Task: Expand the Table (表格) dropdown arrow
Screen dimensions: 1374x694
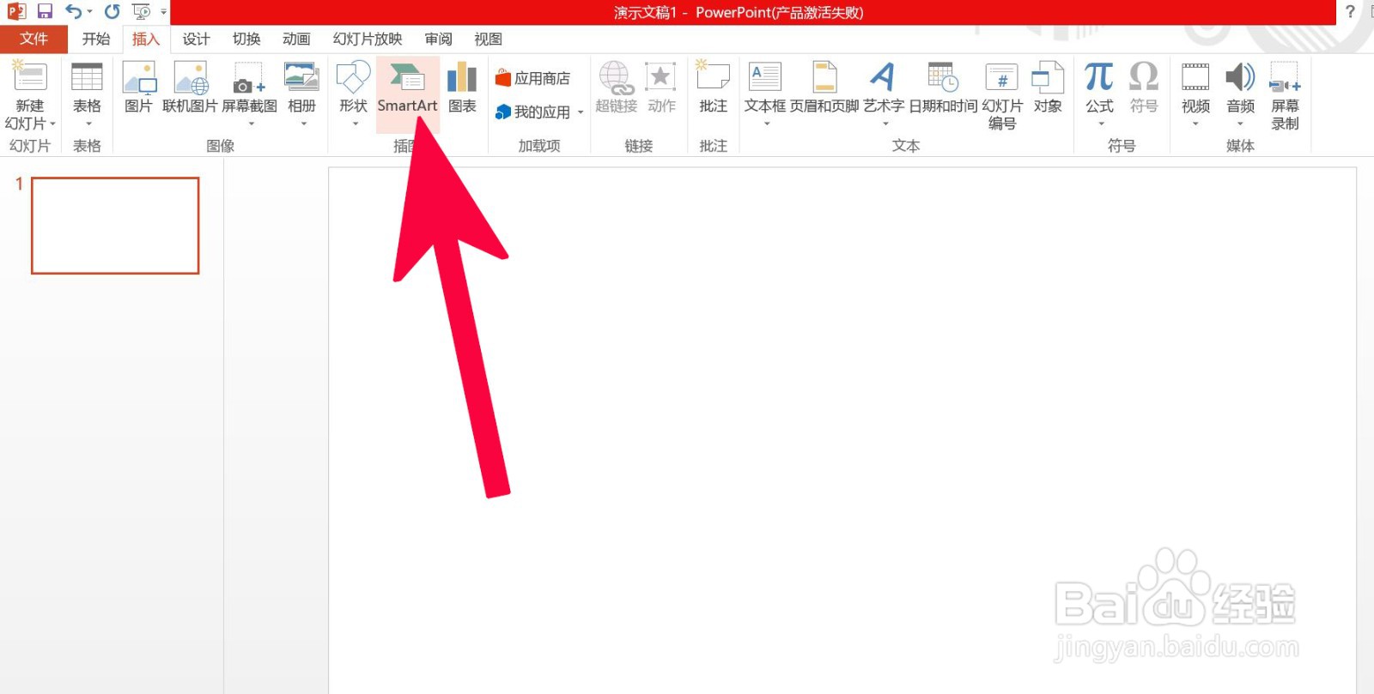Action: (x=88, y=124)
